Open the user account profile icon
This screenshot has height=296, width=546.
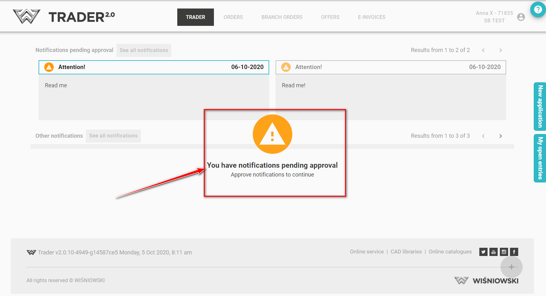pos(521,17)
